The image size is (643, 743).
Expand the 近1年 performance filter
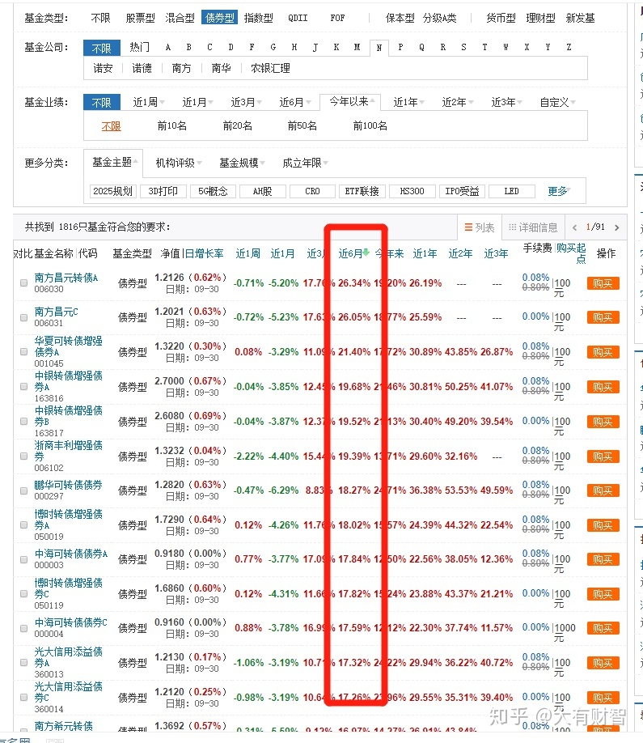[408, 102]
